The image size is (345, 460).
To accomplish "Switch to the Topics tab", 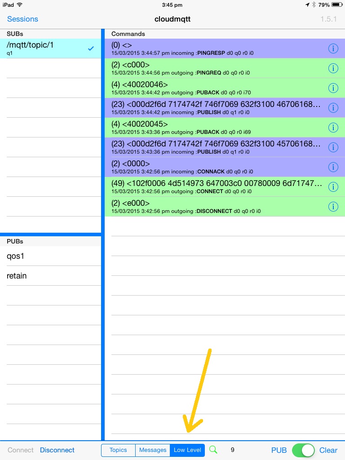I will click(x=118, y=450).
